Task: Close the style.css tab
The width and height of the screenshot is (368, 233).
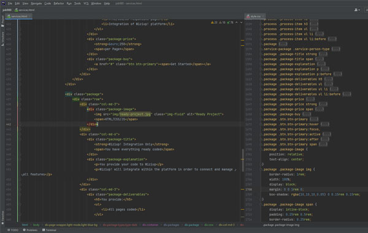Action: pyautogui.click(x=263, y=17)
